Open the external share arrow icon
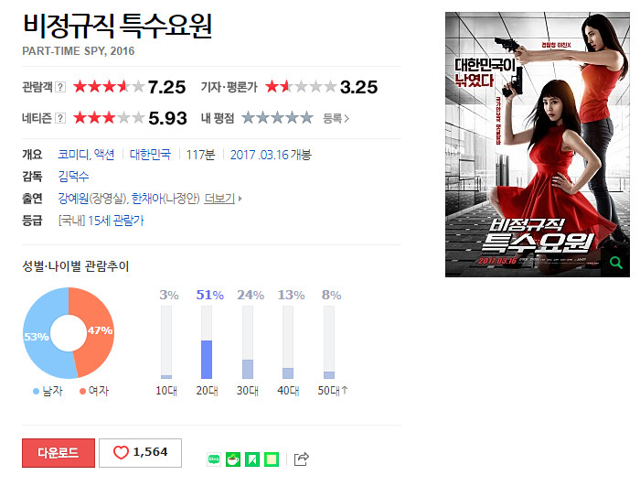 point(301,459)
